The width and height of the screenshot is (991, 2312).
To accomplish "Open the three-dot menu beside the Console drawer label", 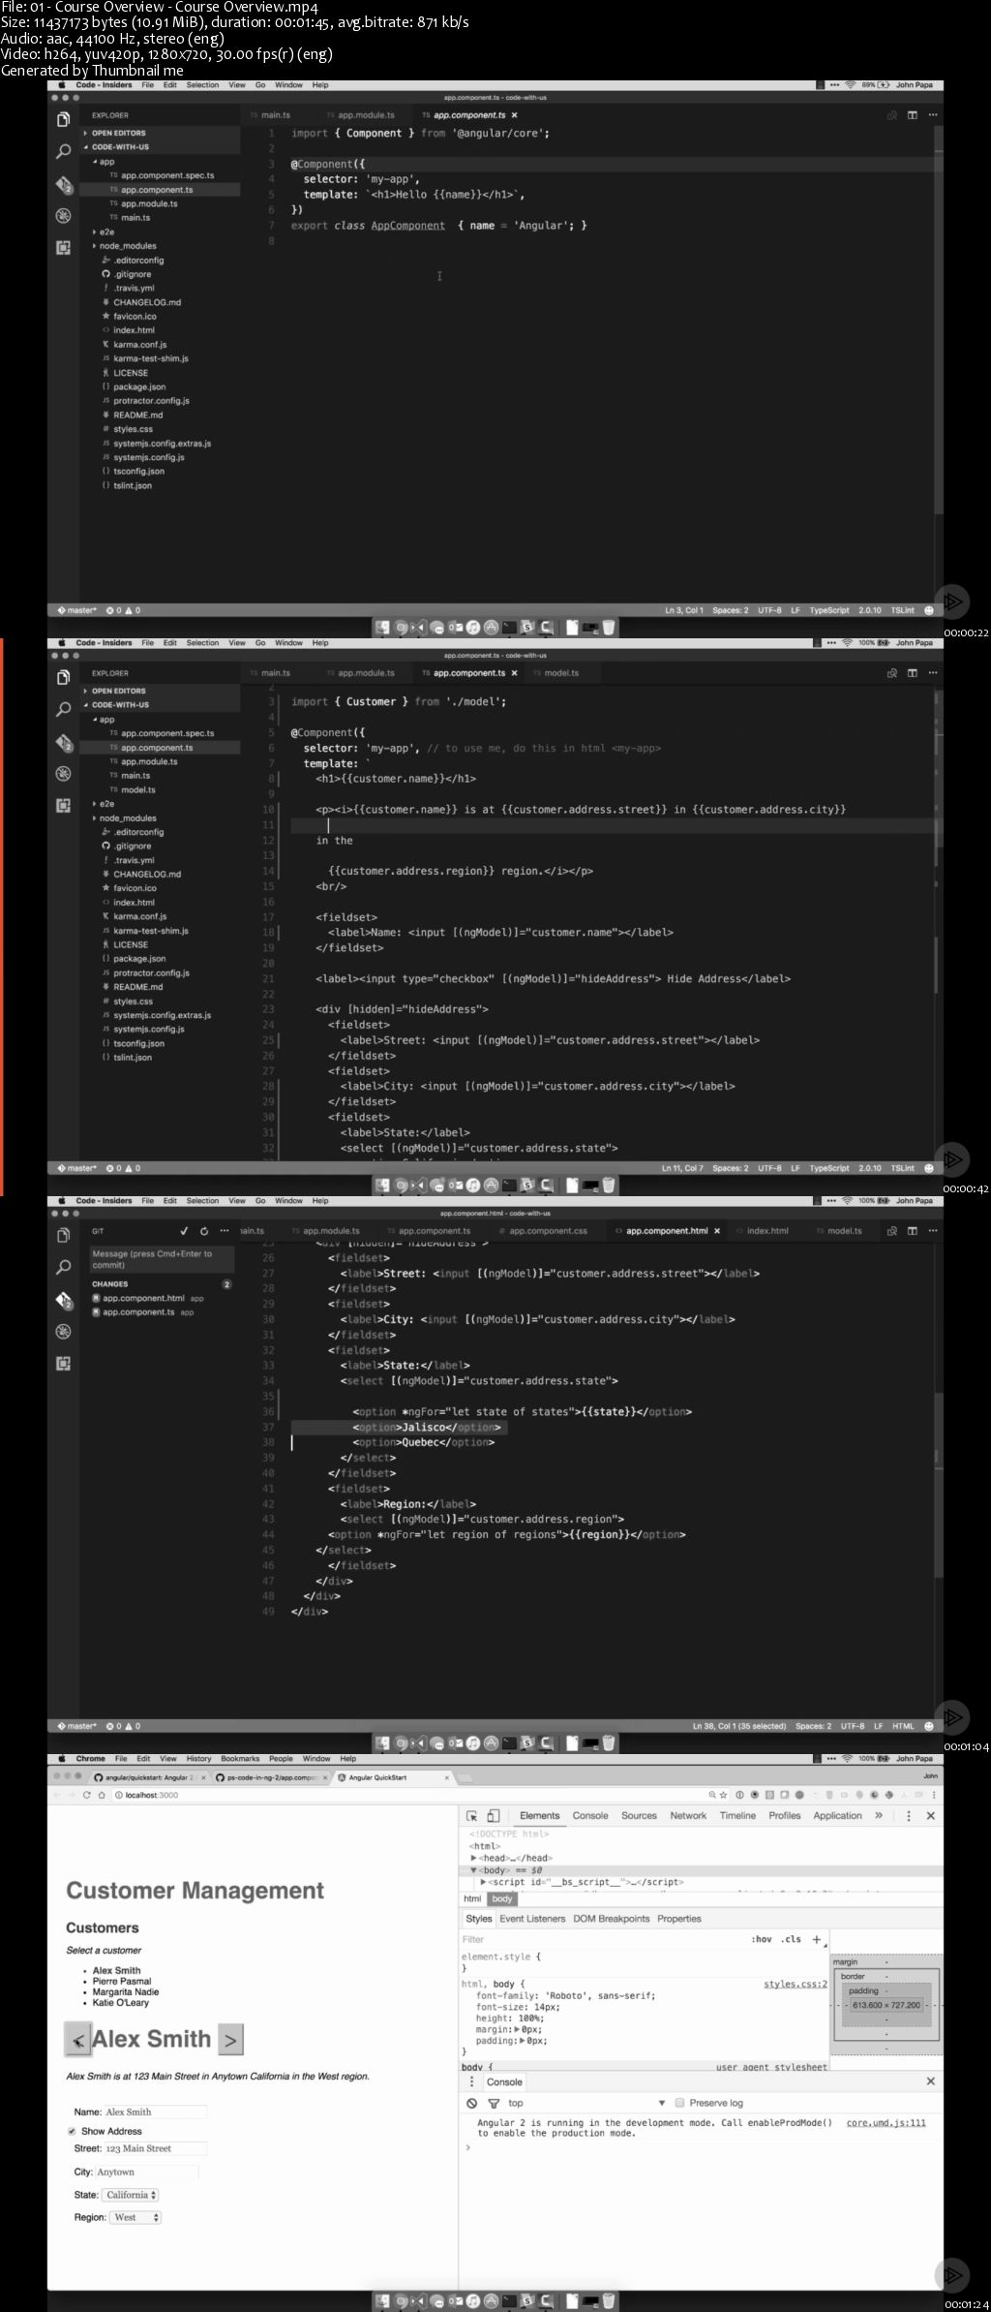I will click(471, 2081).
